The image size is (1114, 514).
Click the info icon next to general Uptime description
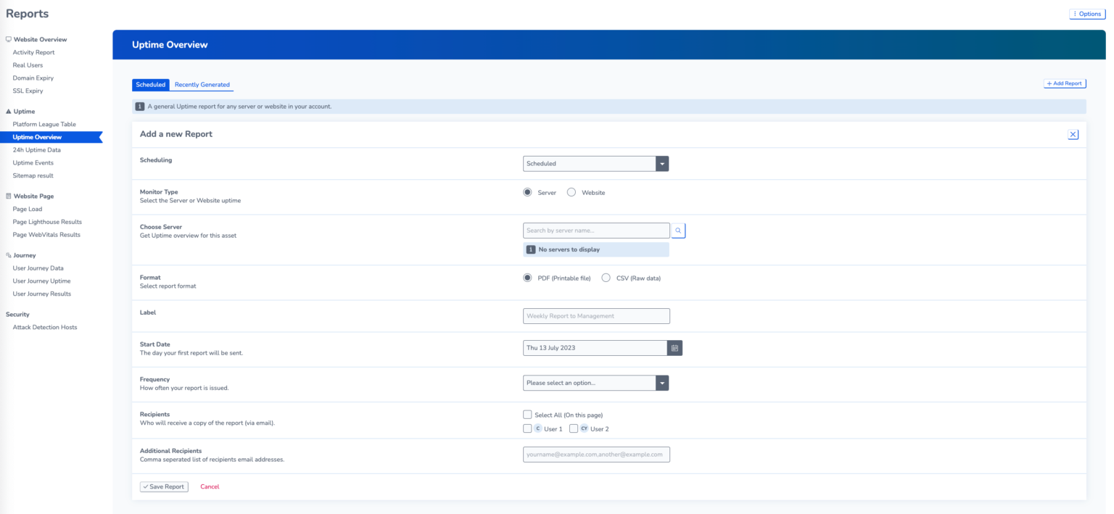pyautogui.click(x=139, y=106)
